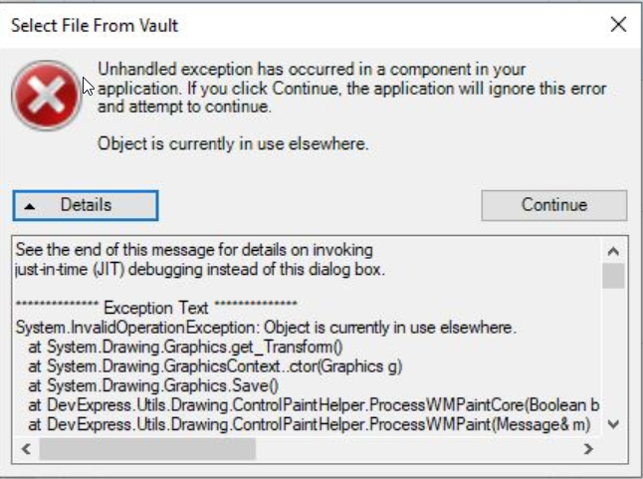Viewport: 643px width, 479px height.
Task: Click the details box scroll-down arrow
Action: (613, 424)
